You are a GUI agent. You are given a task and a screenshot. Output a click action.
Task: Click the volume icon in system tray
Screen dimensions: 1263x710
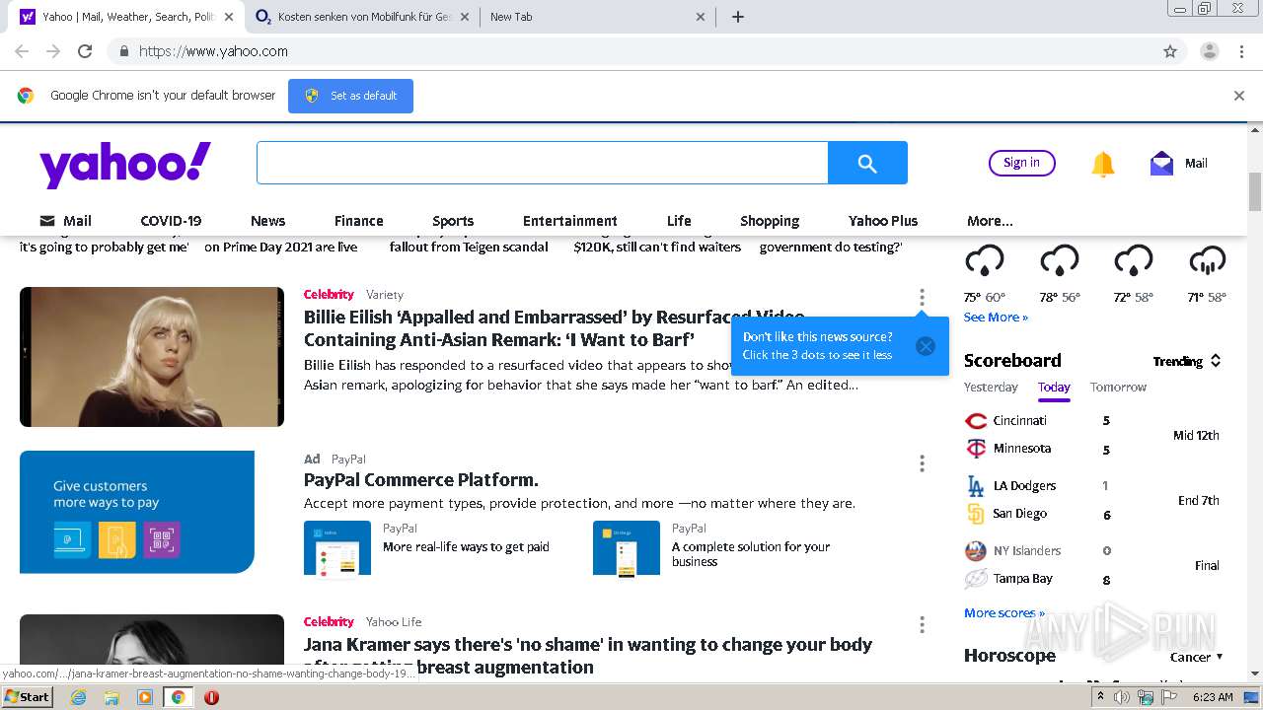pos(1122,697)
